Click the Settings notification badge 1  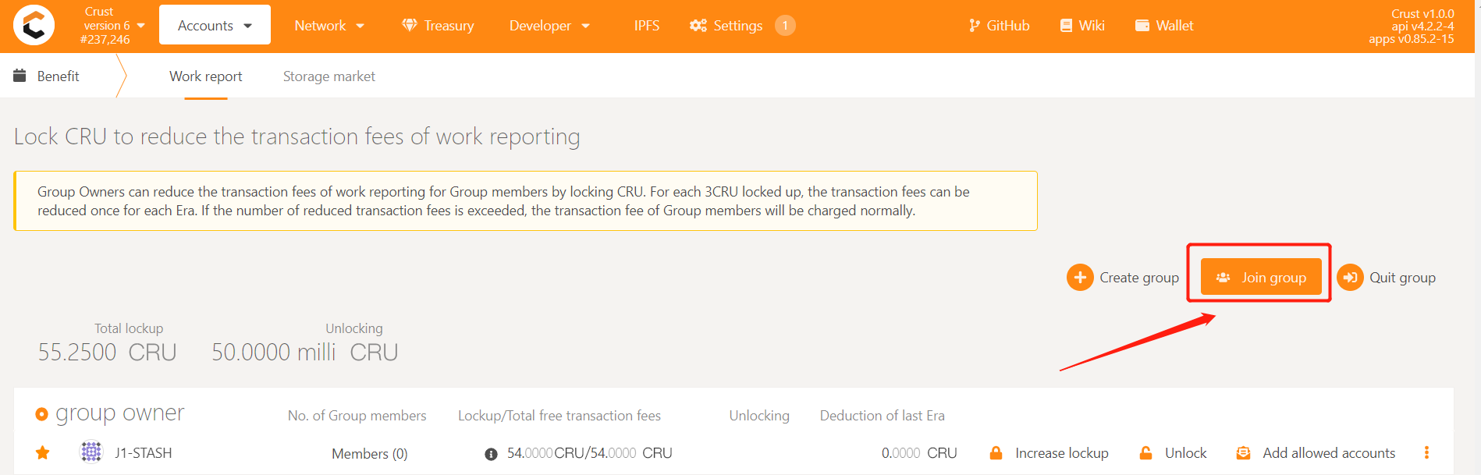pyautogui.click(x=785, y=25)
